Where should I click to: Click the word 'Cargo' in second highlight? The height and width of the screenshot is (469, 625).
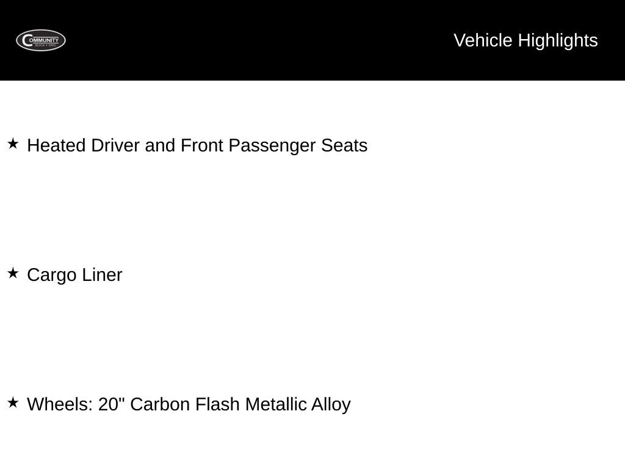(x=52, y=275)
